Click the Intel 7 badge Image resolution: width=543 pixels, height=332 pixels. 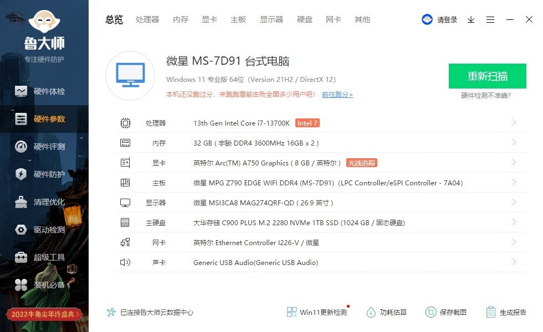pos(307,123)
